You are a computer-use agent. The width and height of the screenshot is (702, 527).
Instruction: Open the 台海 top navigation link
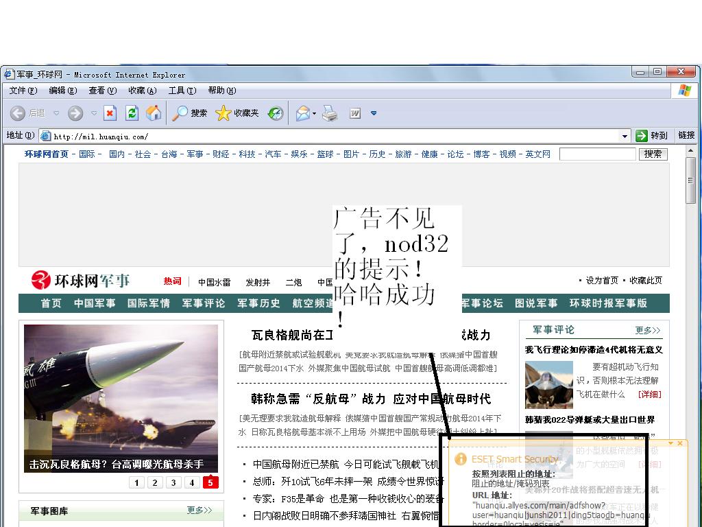coord(169,154)
